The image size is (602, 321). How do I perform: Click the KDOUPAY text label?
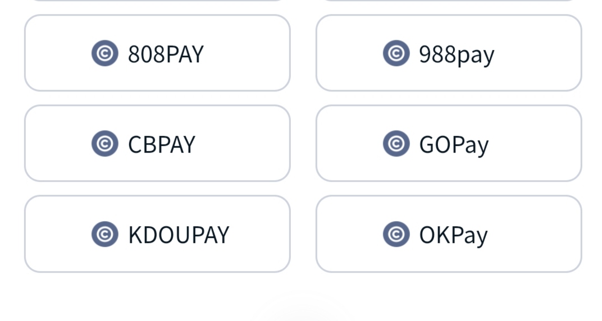[x=179, y=235]
